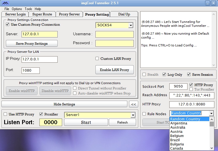Enable Custom LAN Proxy checkbox
218x151 pixels.
pos(97,58)
